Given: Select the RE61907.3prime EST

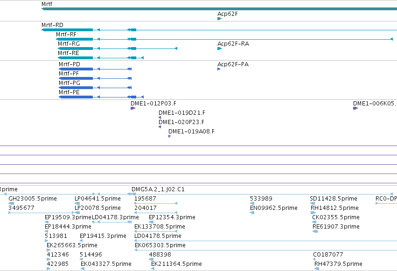Looking at the screenshot, I should [x=315, y=231].
